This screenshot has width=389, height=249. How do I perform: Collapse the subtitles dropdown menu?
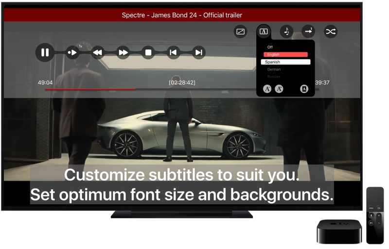264,32
